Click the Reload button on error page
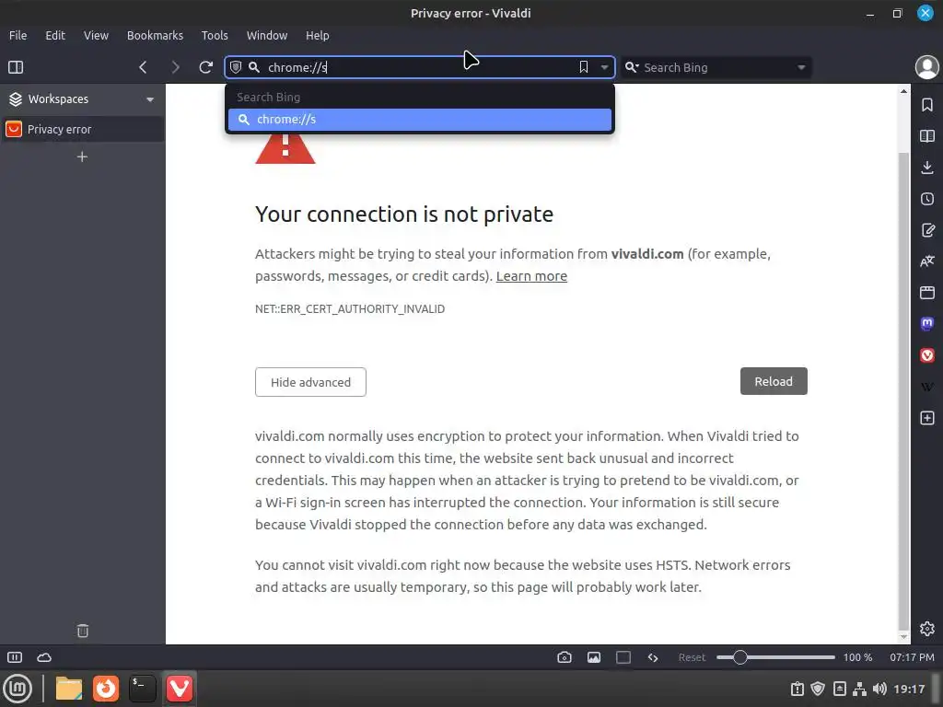This screenshot has height=707, width=943. [x=774, y=381]
